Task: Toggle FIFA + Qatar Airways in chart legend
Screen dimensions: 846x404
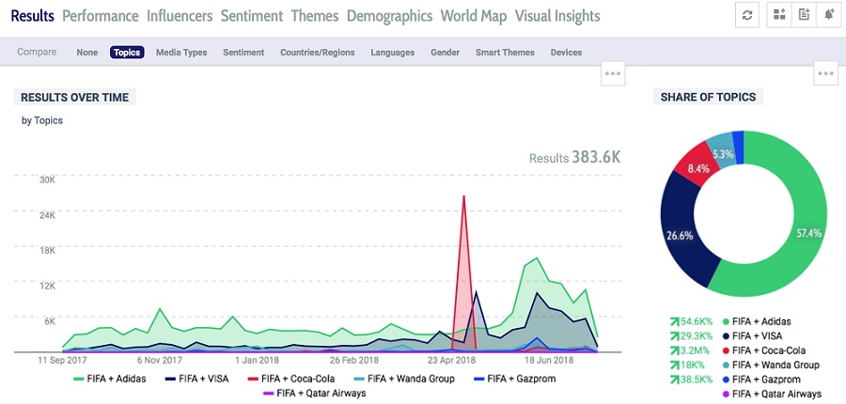Action: tap(314, 394)
